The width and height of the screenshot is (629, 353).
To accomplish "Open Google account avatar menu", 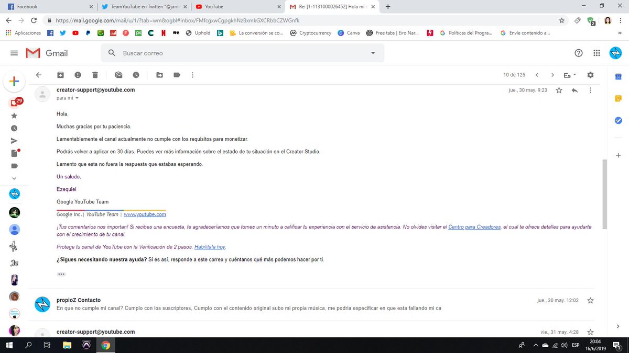I will tap(615, 53).
